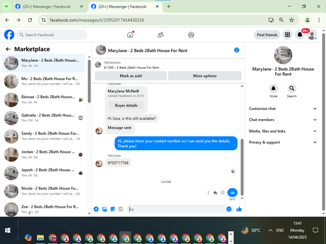Show hidden system tray icons chevron
Viewport: 326px width, 244px height.
(270, 230)
